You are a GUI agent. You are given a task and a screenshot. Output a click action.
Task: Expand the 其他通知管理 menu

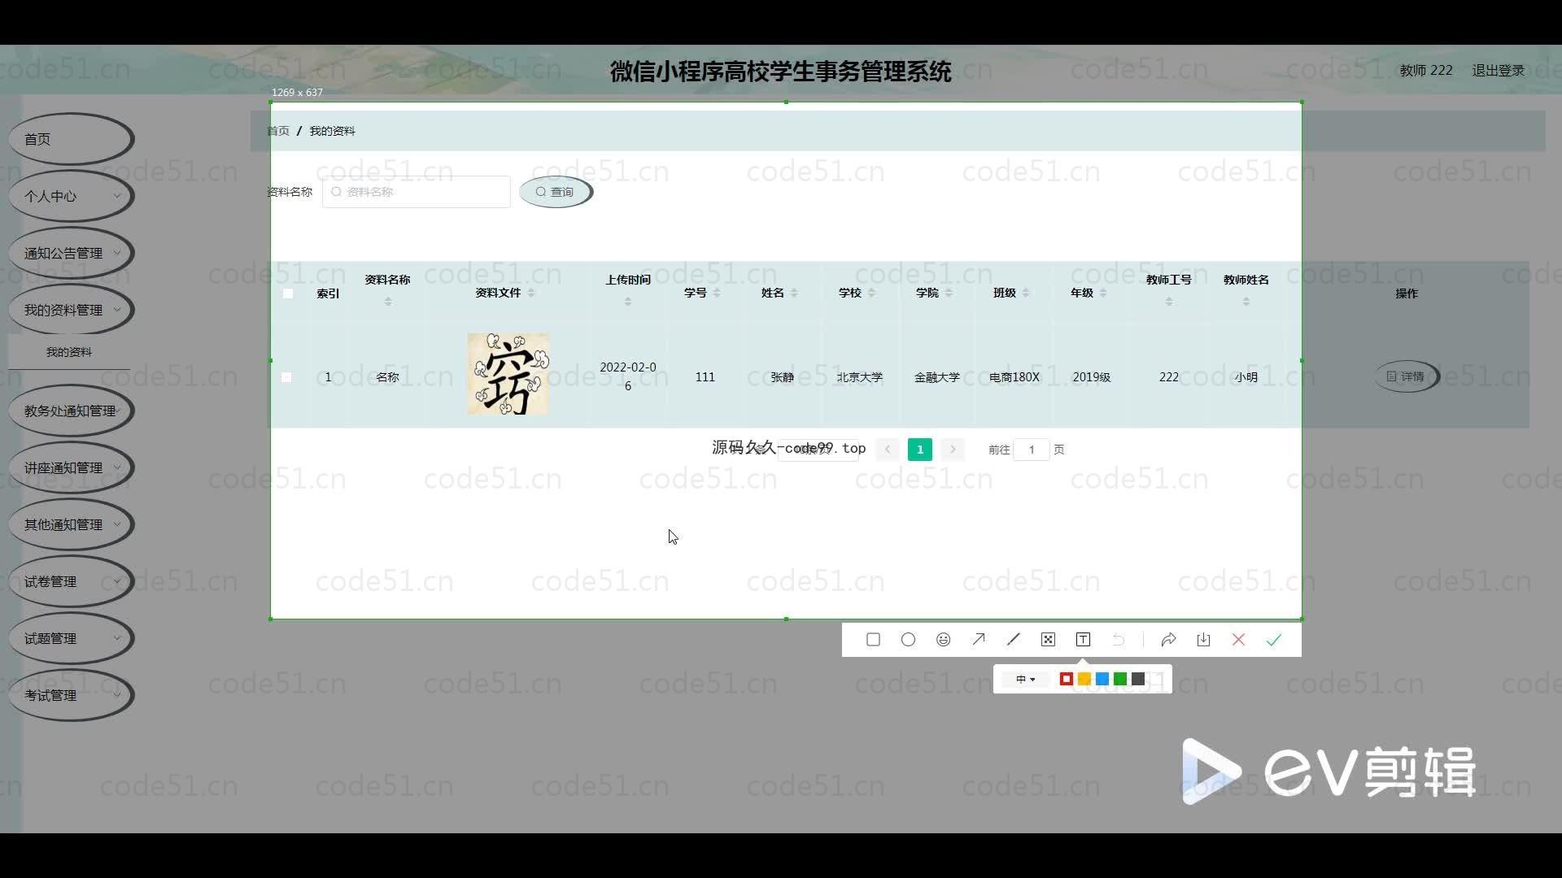tap(70, 524)
